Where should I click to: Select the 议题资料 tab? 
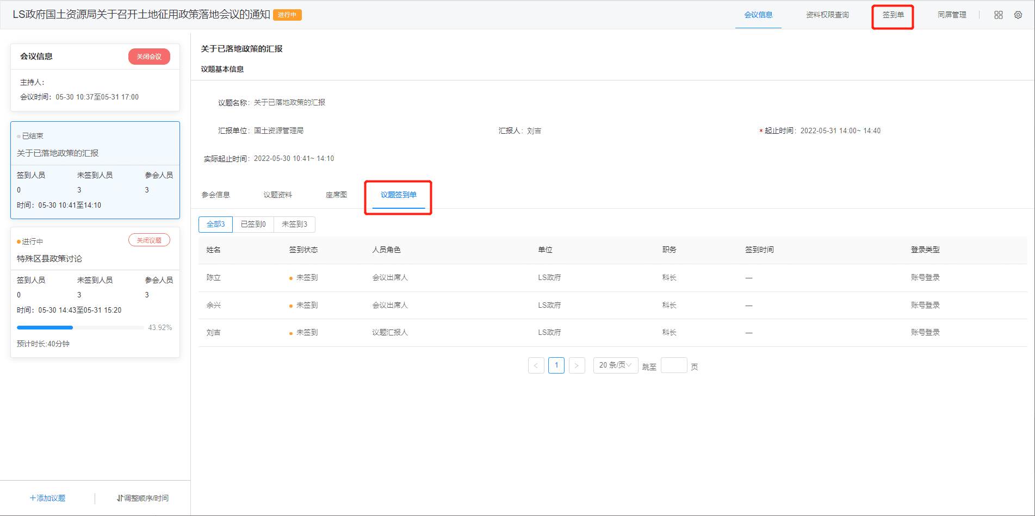coord(277,195)
